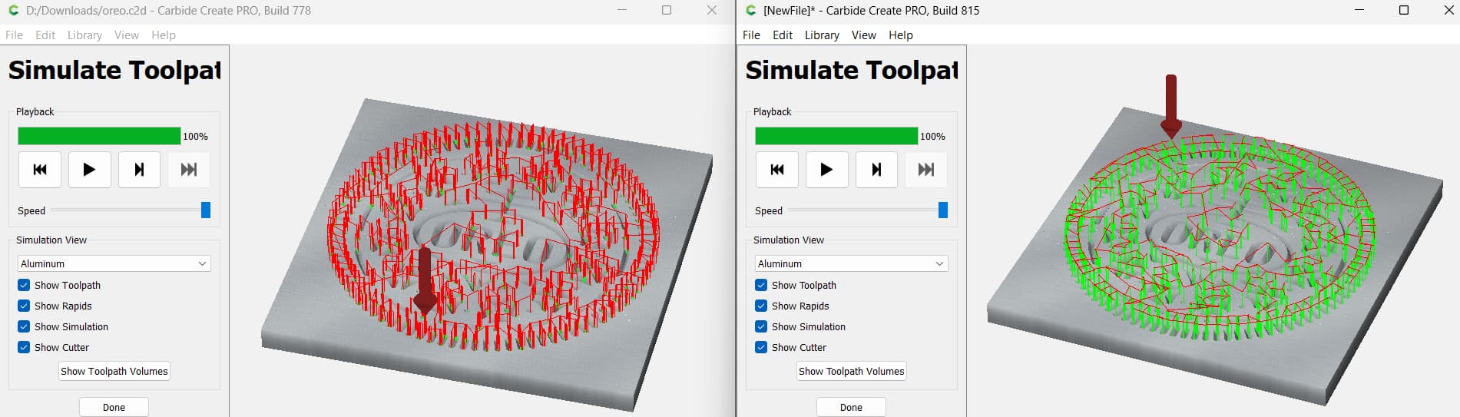Click 100% playback label in Build 778 window
This screenshot has width=1460, height=417.
tap(195, 136)
